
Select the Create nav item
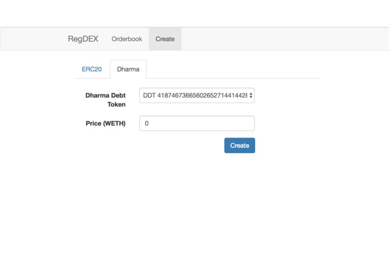tap(165, 39)
